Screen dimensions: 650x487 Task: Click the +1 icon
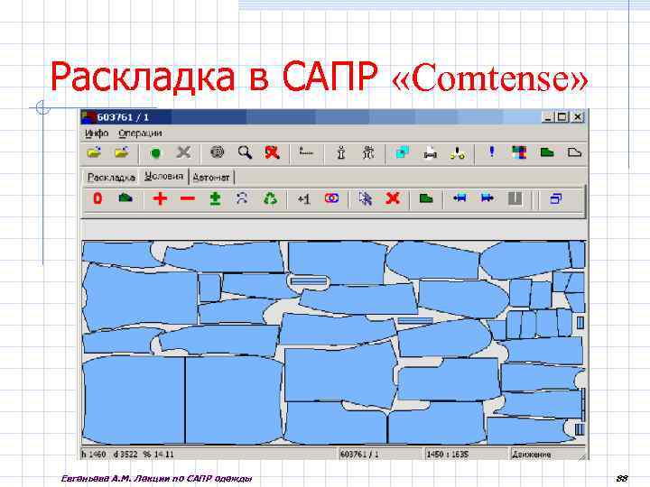click(x=304, y=199)
